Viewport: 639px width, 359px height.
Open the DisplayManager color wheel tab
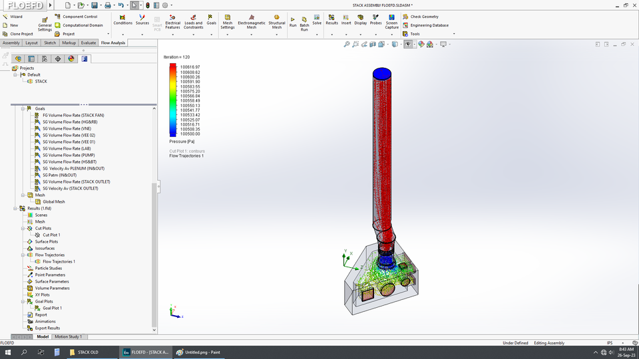(x=71, y=59)
